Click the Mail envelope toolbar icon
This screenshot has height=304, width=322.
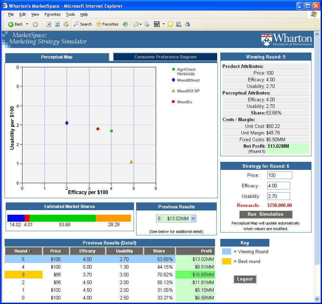click(136, 25)
